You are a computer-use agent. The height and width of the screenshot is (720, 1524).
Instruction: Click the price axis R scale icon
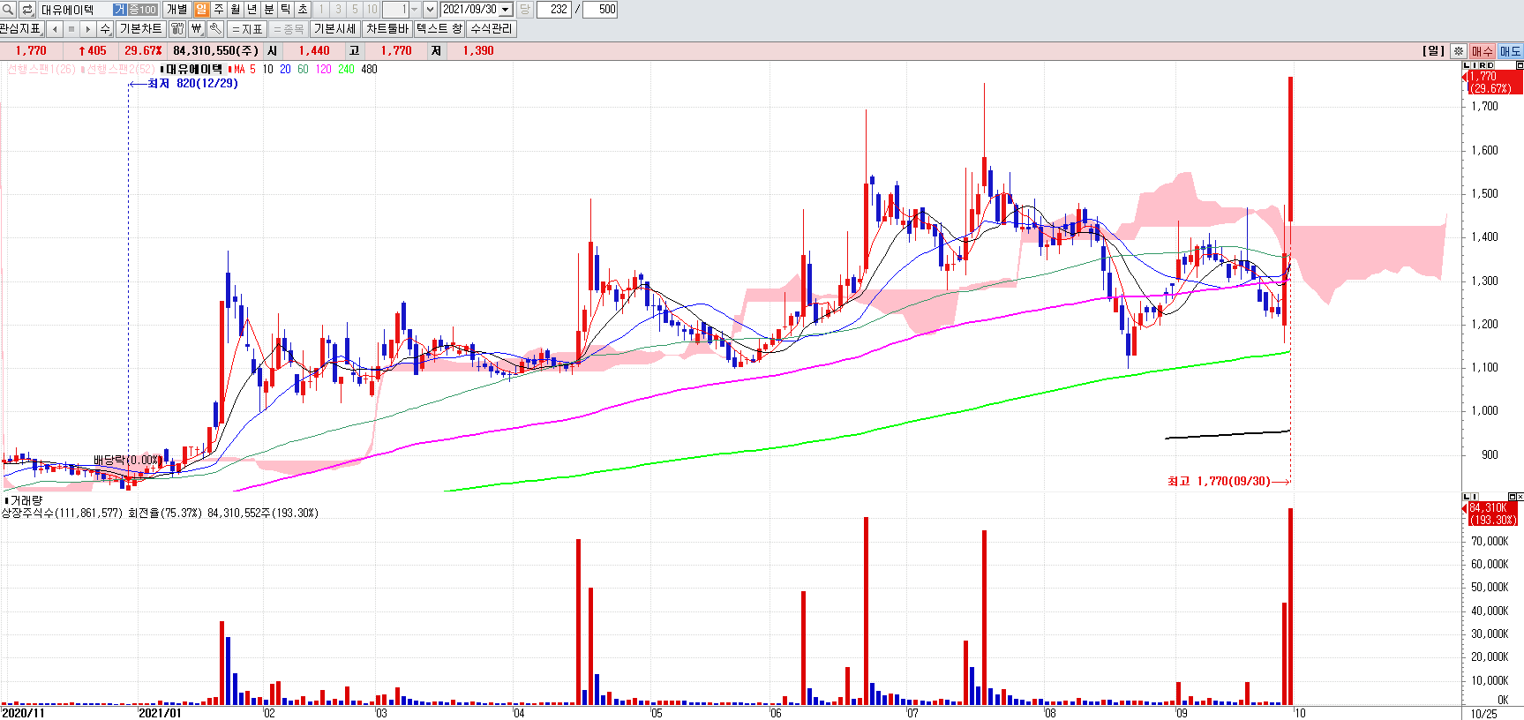[1482, 65]
